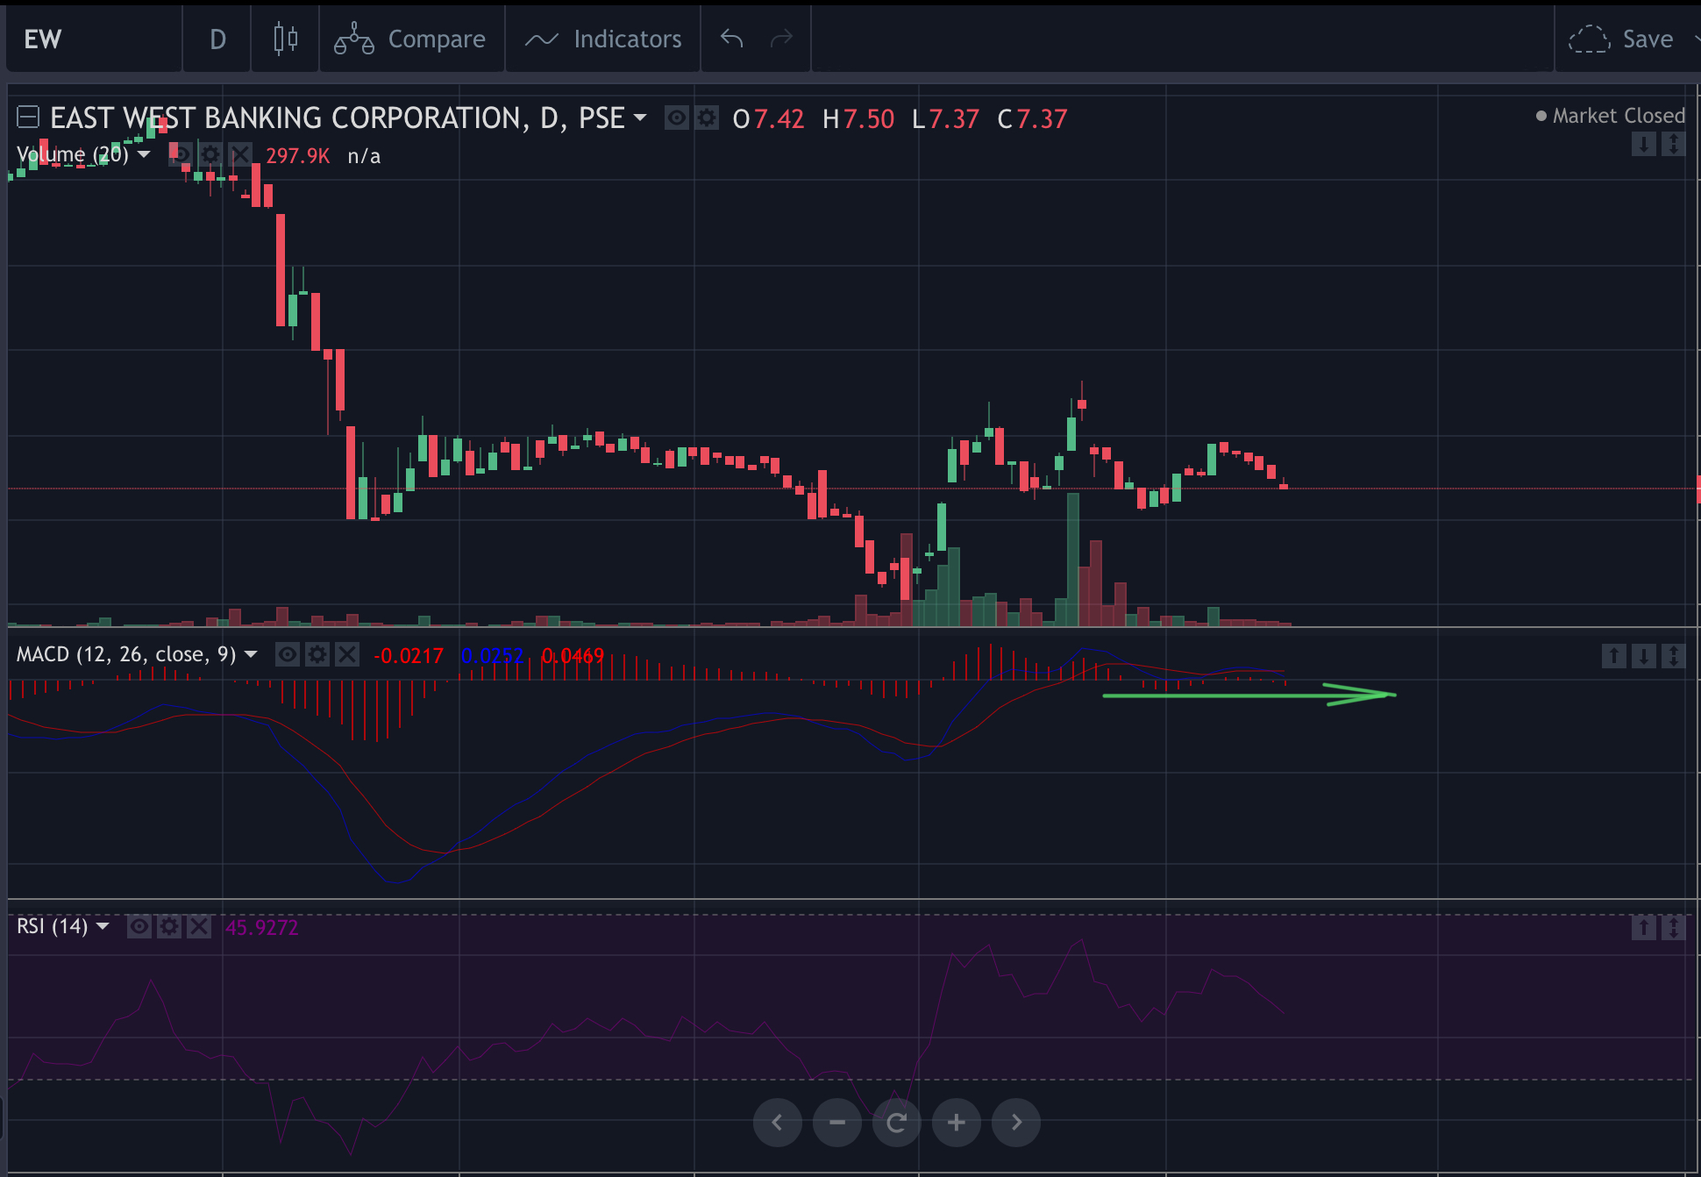Open Volume indicator settings gear
This screenshot has width=1701, height=1177.
[210, 154]
